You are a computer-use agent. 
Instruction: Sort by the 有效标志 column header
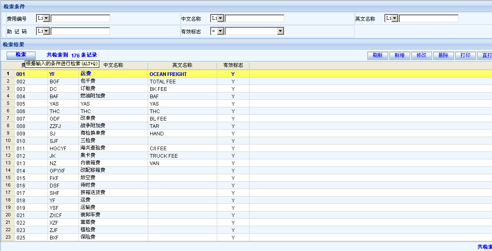tap(233, 65)
